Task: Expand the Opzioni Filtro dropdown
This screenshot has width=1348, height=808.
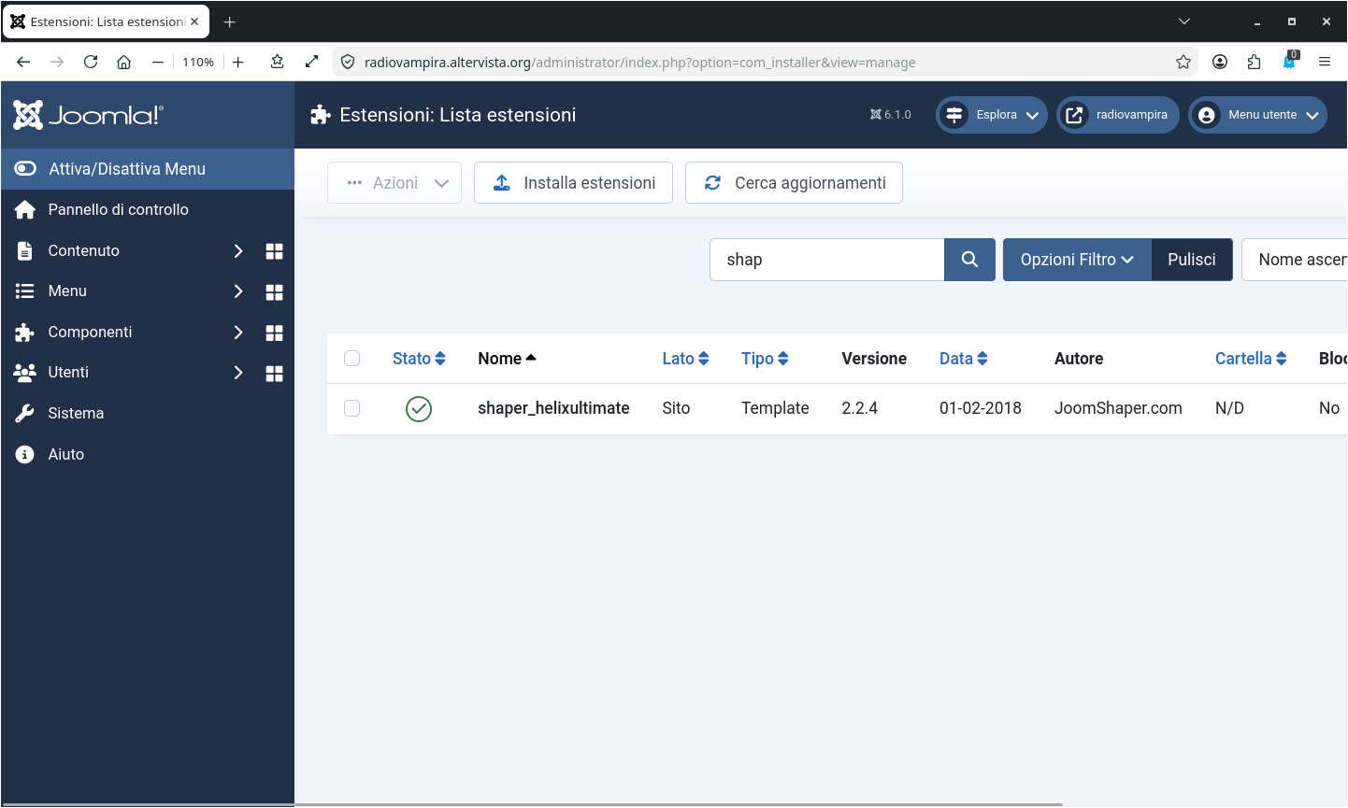Action: (1077, 260)
